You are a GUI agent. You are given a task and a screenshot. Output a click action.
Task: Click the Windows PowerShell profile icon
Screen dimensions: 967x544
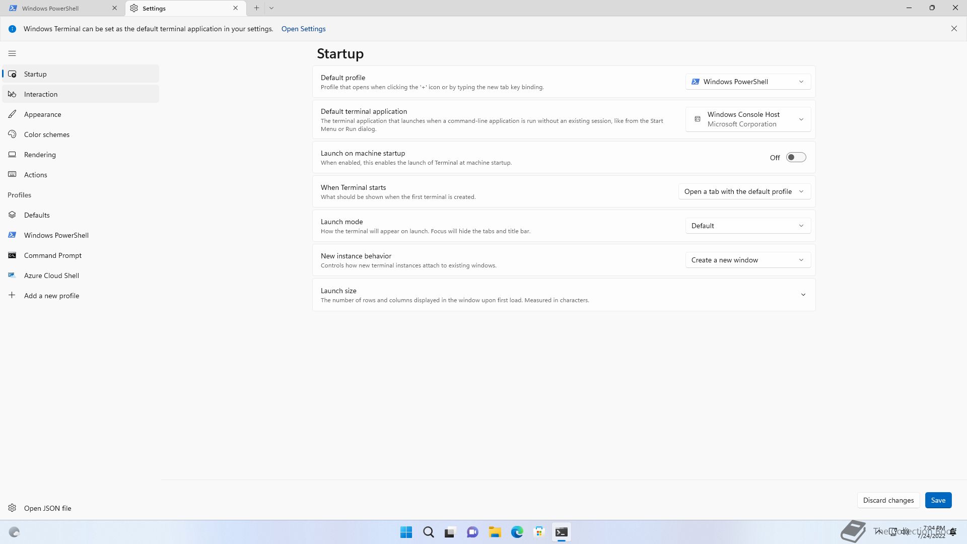12,235
